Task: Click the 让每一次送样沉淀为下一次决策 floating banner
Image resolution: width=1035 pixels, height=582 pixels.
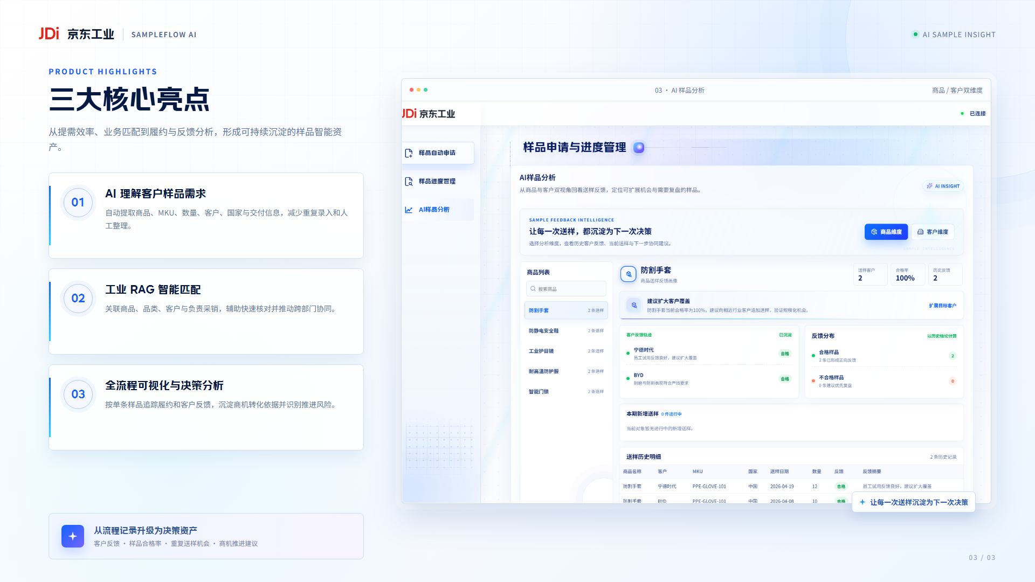Action: click(914, 502)
